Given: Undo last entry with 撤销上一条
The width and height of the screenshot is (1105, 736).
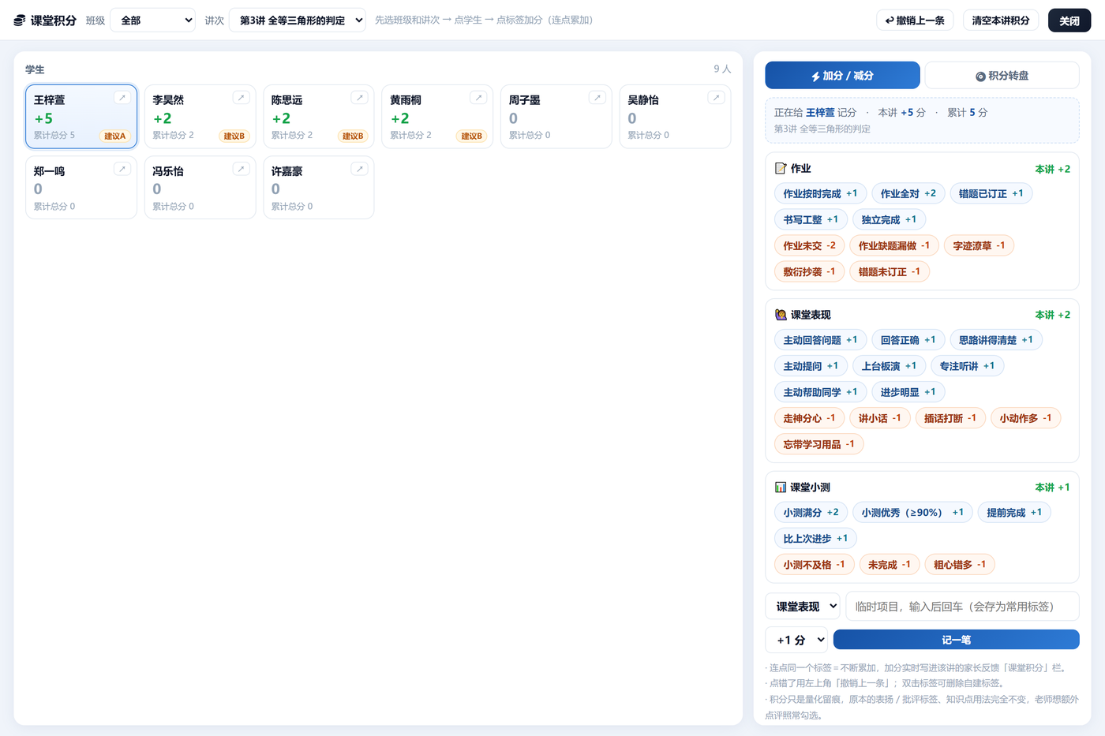Looking at the screenshot, I should click(915, 21).
